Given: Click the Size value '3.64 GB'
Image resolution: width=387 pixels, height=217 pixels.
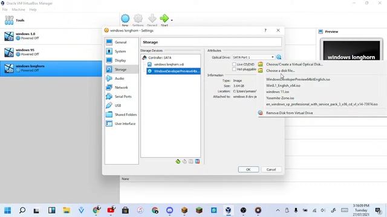Looking at the screenshot, I should pos(239,86).
